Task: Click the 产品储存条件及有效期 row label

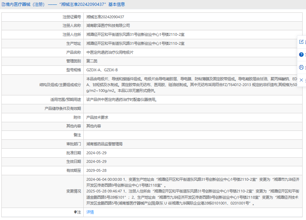Action: click(63, 108)
